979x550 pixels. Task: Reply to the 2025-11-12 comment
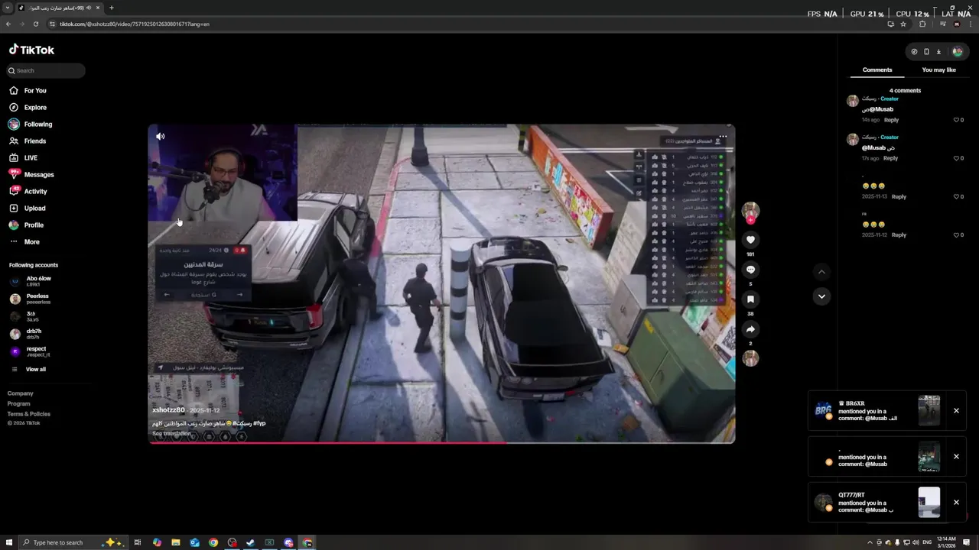click(899, 235)
